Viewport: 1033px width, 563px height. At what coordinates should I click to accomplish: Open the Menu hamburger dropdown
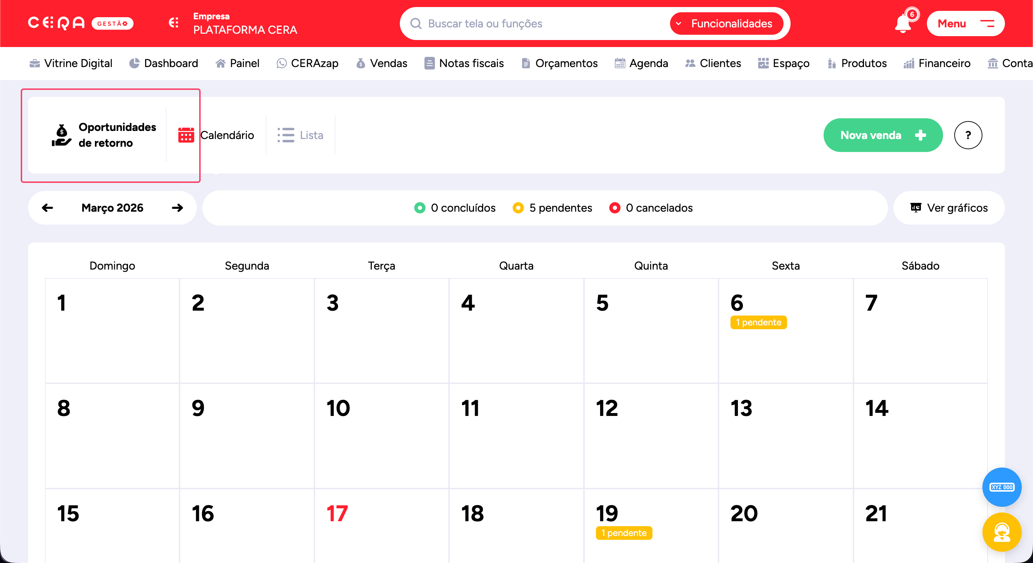pyautogui.click(x=965, y=24)
